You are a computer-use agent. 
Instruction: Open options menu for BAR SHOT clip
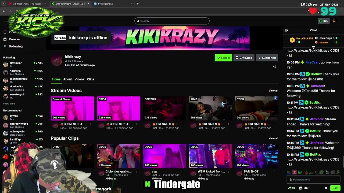click(275, 172)
